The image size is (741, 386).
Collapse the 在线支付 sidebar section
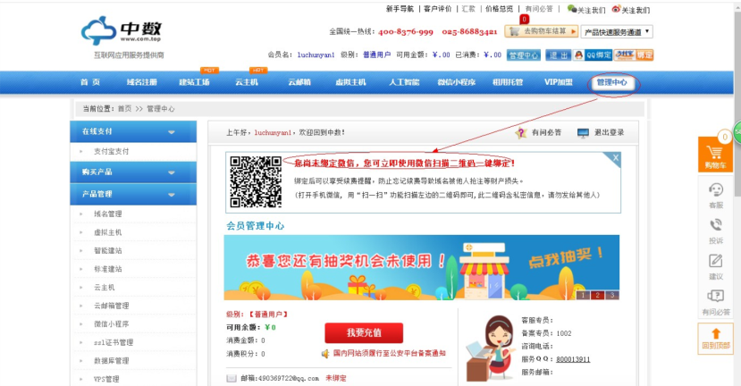click(171, 131)
